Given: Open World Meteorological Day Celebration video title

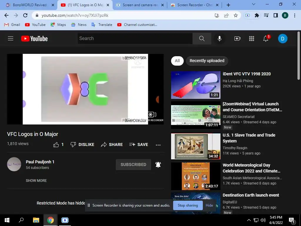Looking at the screenshot, I should [251, 168].
